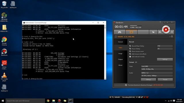Collapse the Bandicam settings panel arrow
184x103 pixels.
[x=170, y=37]
